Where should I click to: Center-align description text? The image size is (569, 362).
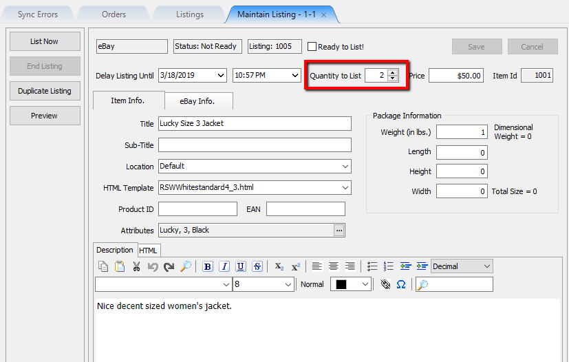[x=334, y=266]
